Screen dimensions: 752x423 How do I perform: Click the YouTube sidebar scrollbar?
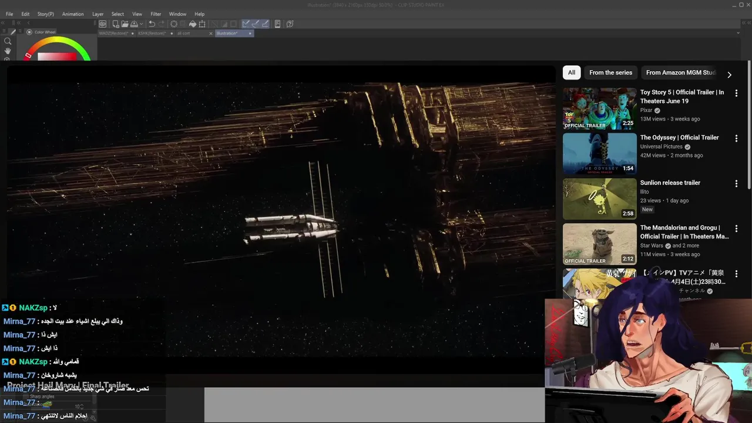tap(749, 123)
